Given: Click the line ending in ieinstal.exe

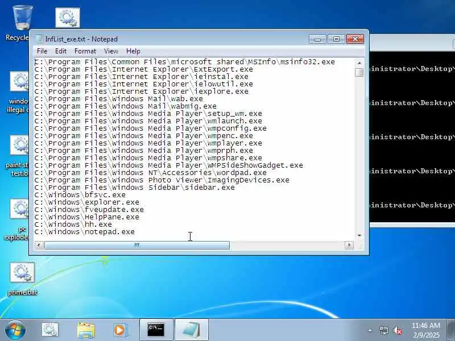Looking at the screenshot, I should (x=141, y=77).
